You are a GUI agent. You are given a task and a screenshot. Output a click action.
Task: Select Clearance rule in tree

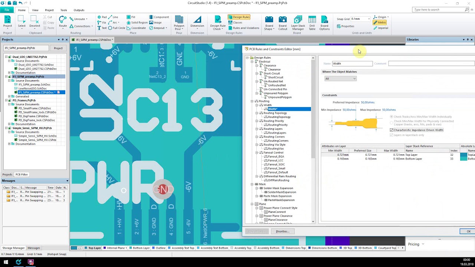pyautogui.click(x=274, y=69)
